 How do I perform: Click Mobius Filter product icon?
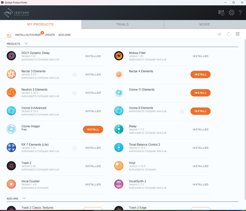coord(119,56)
